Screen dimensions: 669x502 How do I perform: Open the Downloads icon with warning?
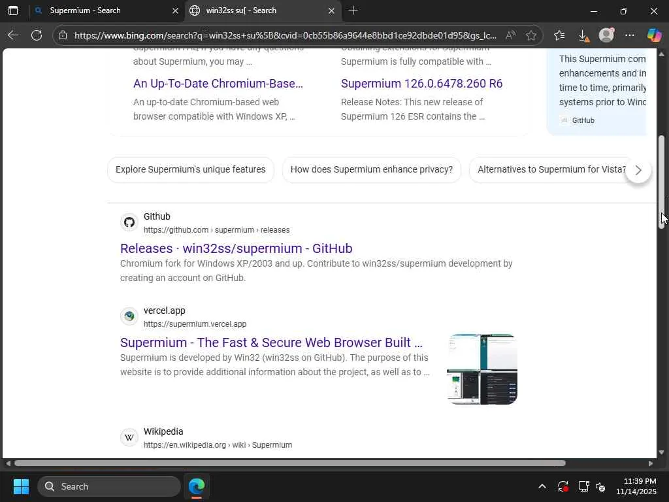pos(583,35)
